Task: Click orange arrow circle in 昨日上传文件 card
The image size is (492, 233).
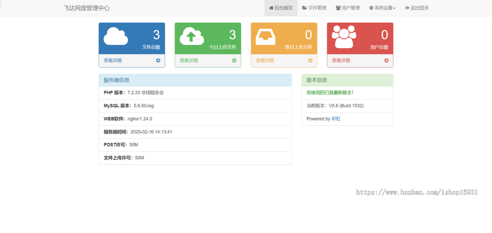Action: click(x=310, y=60)
